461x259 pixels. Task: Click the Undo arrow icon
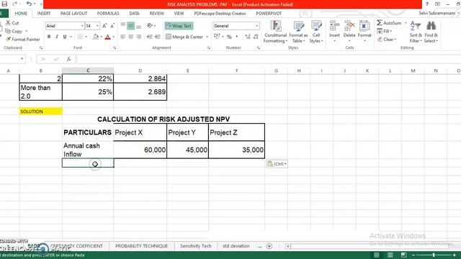(x=29, y=4)
